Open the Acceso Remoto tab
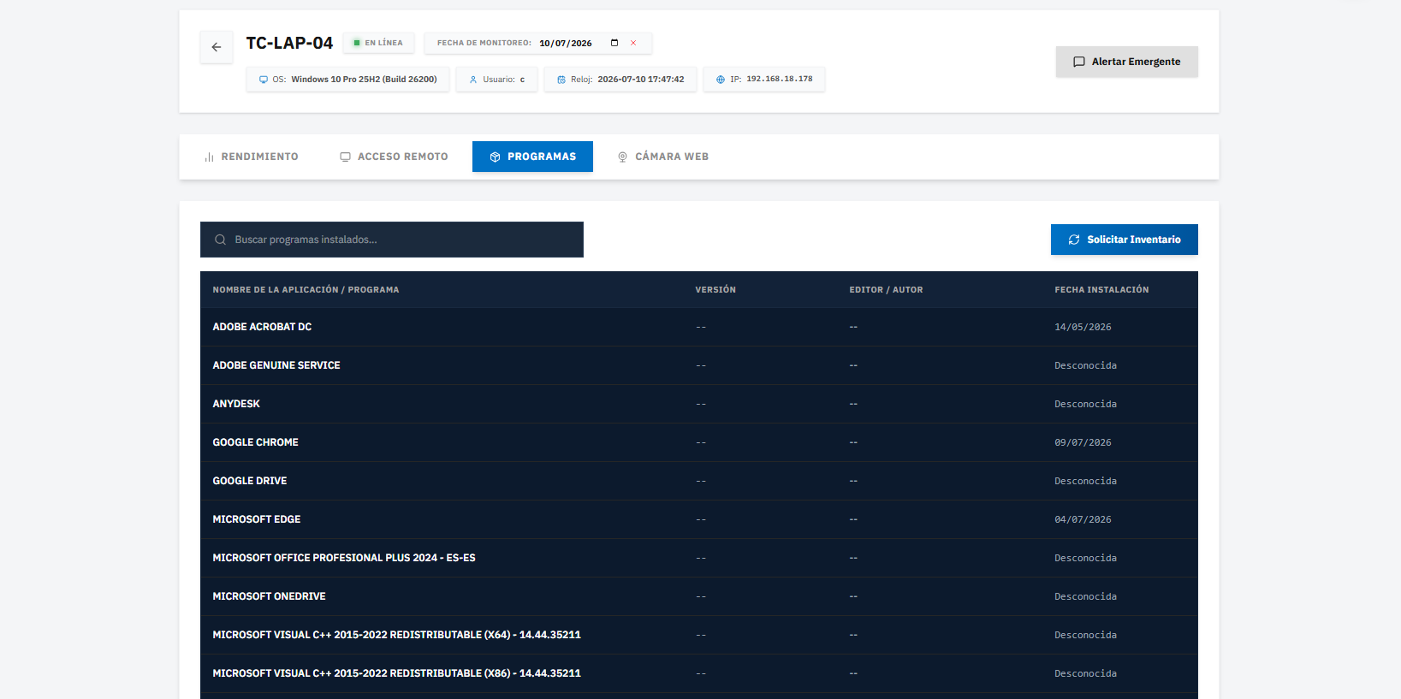The height and width of the screenshot is (699, 1401). click(394, 157)
